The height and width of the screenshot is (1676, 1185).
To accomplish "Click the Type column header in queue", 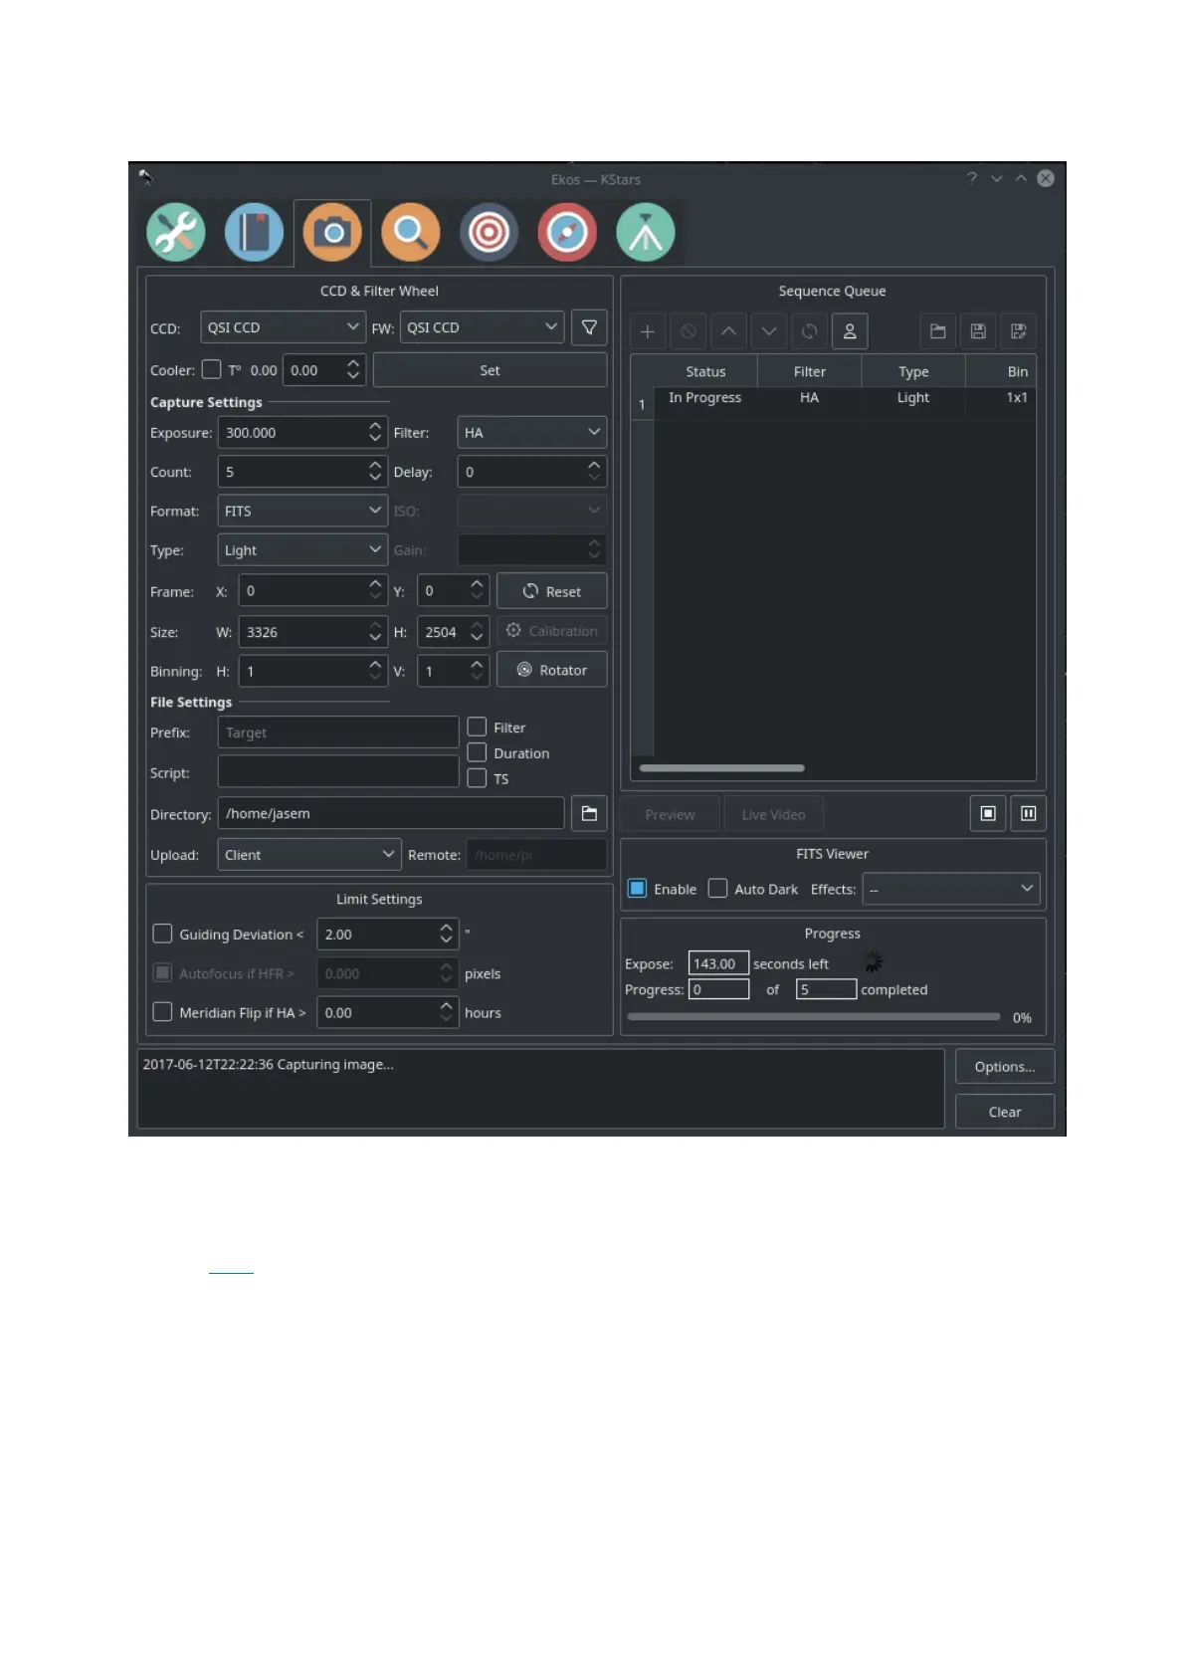I will tap(913, 371).
